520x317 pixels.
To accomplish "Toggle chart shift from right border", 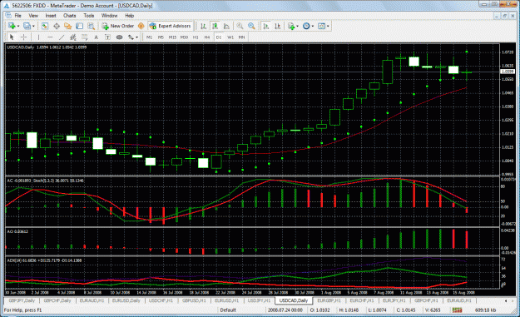I will coord(278,26).
